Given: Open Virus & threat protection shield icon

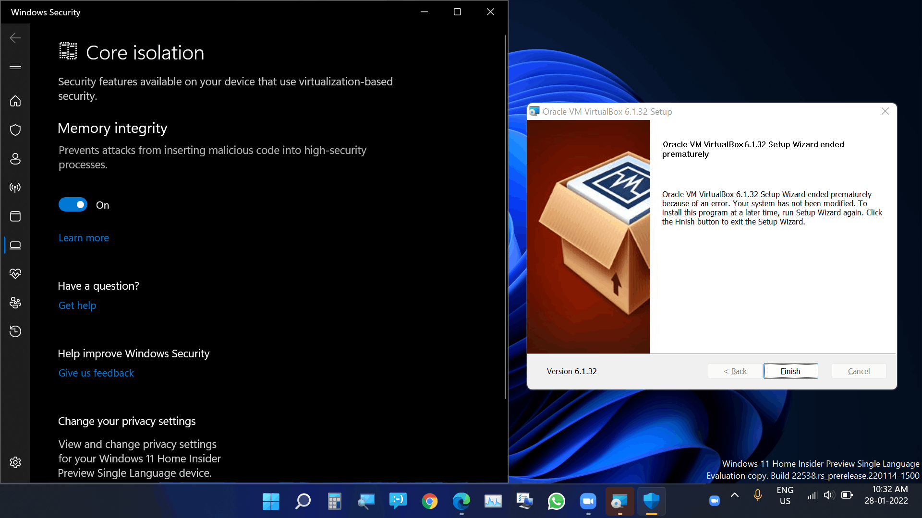Looking at the screenshot, I should pos(15,130).
